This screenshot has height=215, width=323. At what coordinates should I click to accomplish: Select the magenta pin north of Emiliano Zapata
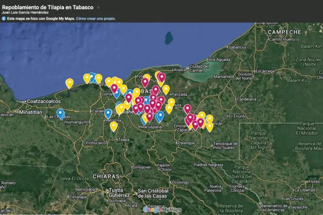click(187, 109)
